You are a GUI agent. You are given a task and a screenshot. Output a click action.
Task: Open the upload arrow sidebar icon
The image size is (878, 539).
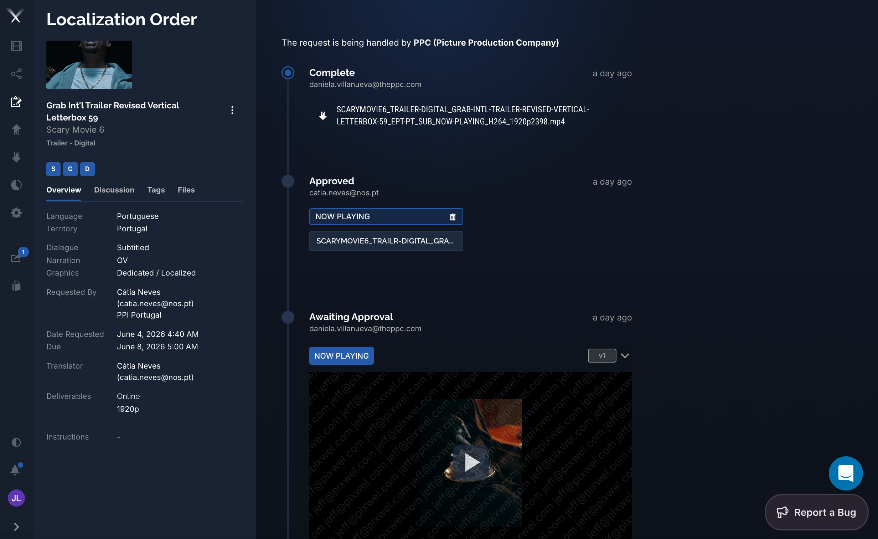[16, 129]
